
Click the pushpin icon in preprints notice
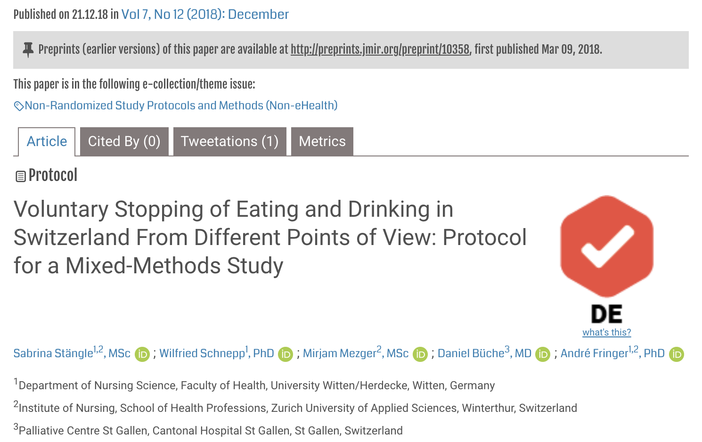[28, 49]
